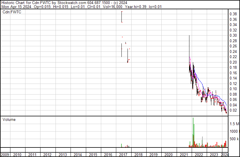Click the Cl=0.01 close value
This screenshot has width=240, height=157.
94,7
